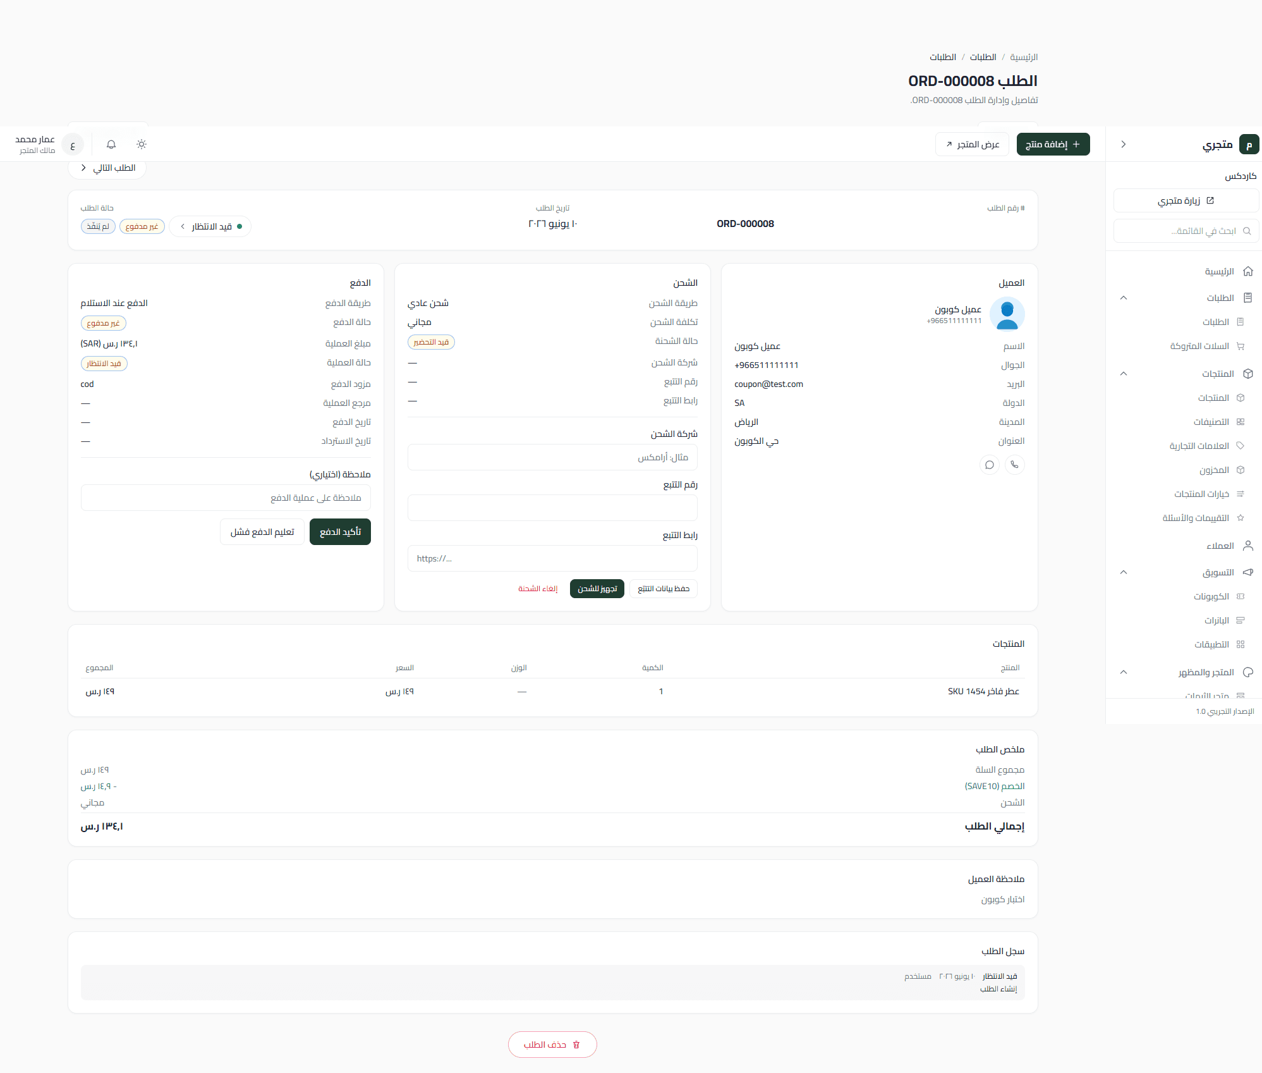Click إلغاء الشحنة link
The width and height of the screenshot is (1262, 1073).
[538, 589]
